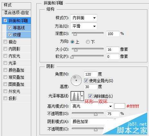The height and width of the screenshot is (136, 149).
Task: Click the highlight 不透明度(O) slider handle
Action: point(96,114)
